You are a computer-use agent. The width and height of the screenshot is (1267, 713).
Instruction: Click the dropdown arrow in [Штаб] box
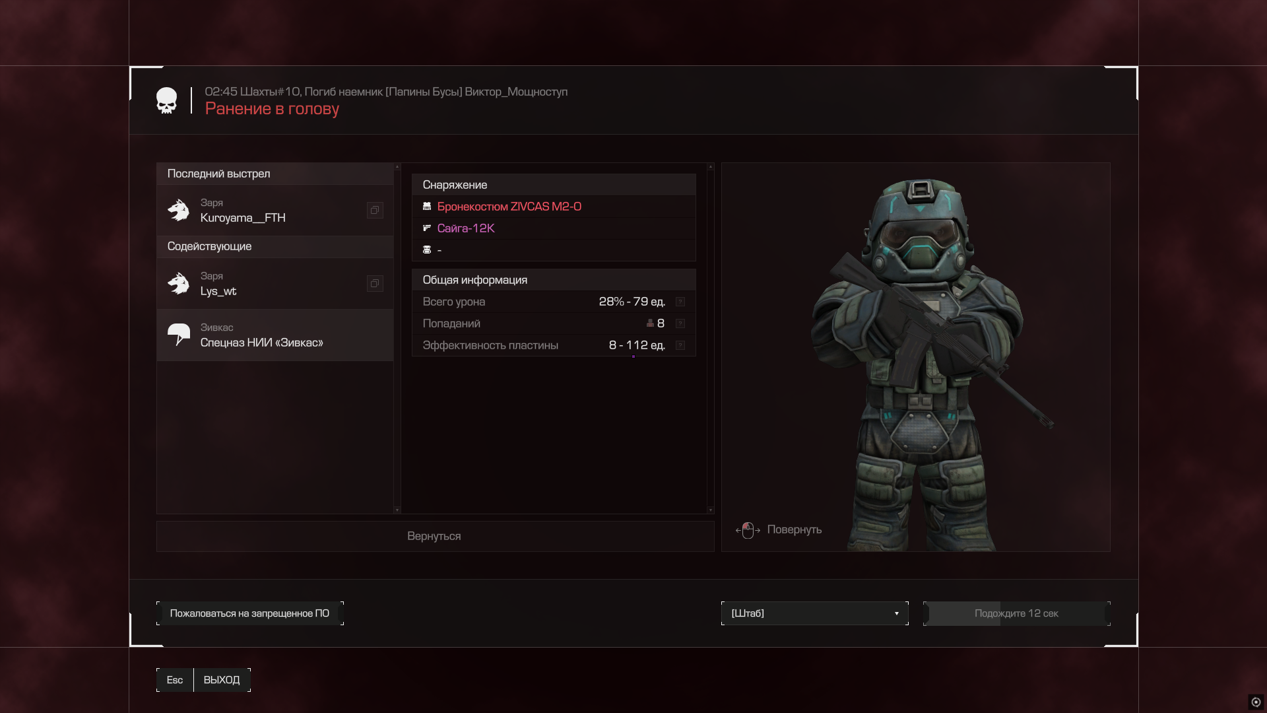(896, 613)
